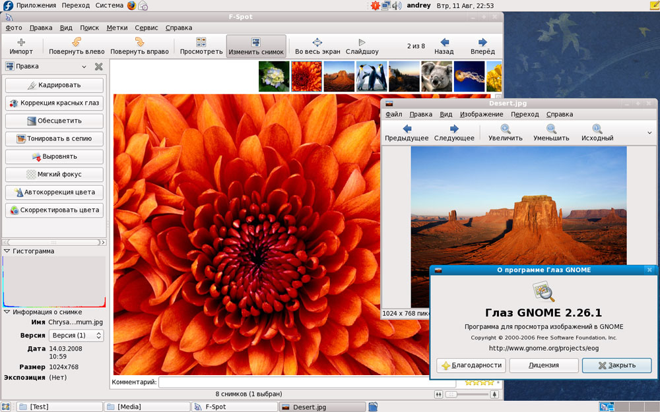
Task: Rotate photo left with Повернуть влево
Action: (77, 46)
